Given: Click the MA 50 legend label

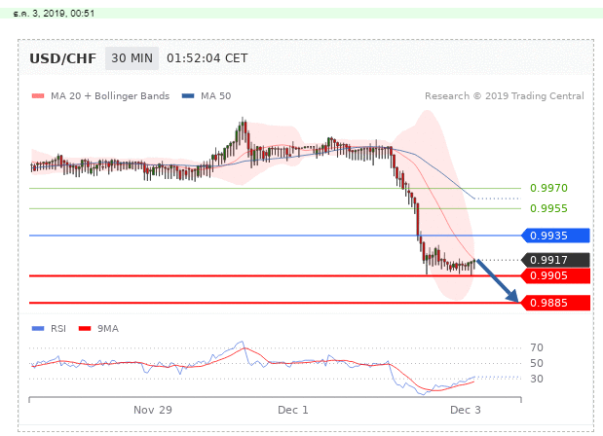Looking at the screenshot, I should [x=215, y=96].
